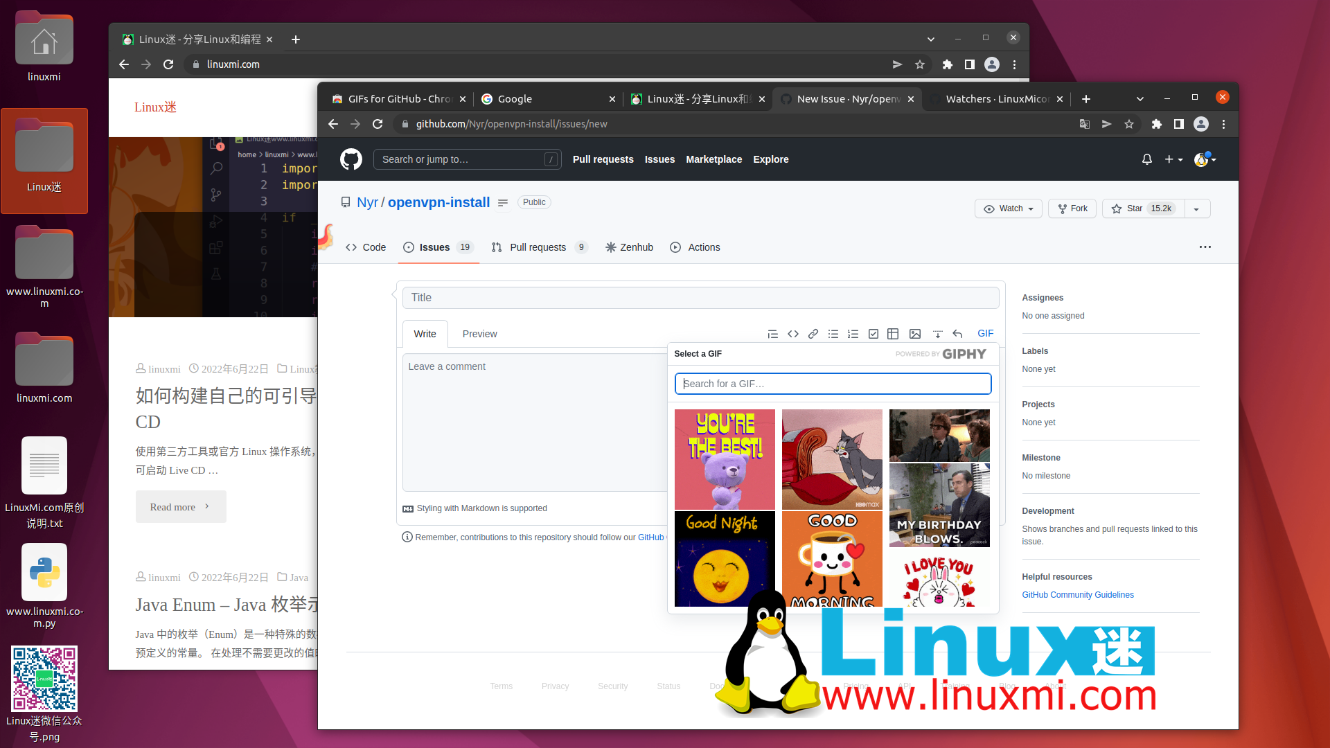Select the LinuxMi.com原创说明.txt file
This screenshot has width=1330, height=748.
pyautogui.click(x=44, y=483)
